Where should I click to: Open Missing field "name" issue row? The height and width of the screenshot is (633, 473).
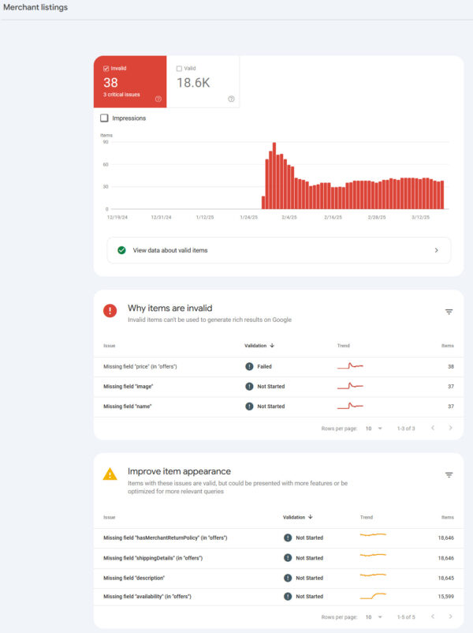pyautogui.click(x=278, y=406)
